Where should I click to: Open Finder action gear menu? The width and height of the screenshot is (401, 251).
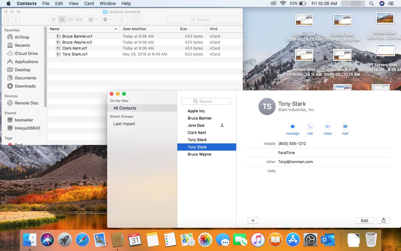[x=107, y=19]
